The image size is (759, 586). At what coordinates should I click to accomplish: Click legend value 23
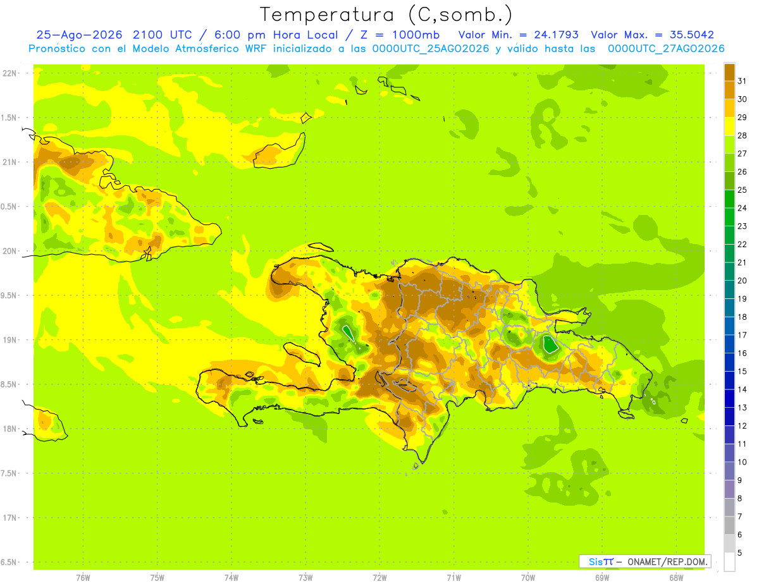742,226
